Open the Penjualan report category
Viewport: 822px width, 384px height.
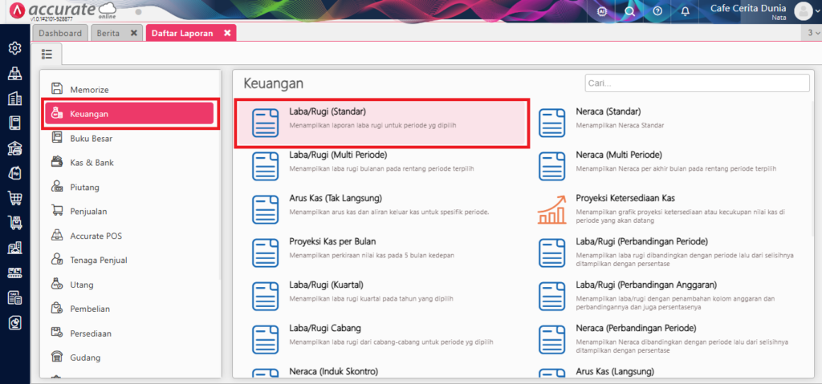(88, 211)
